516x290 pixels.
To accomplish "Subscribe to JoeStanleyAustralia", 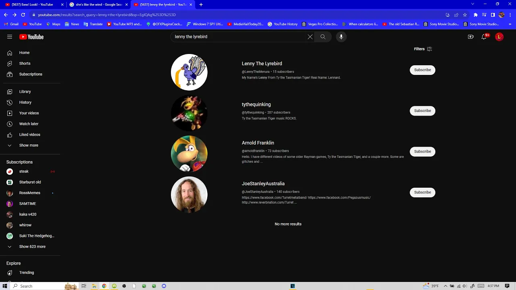I will (x=422, y=192).
